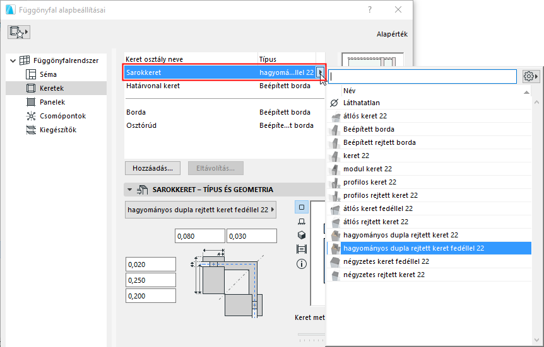The width and height of the screenshot is (544, 347).
Task: Click the search field in the popup
Action: coord(423,76)
